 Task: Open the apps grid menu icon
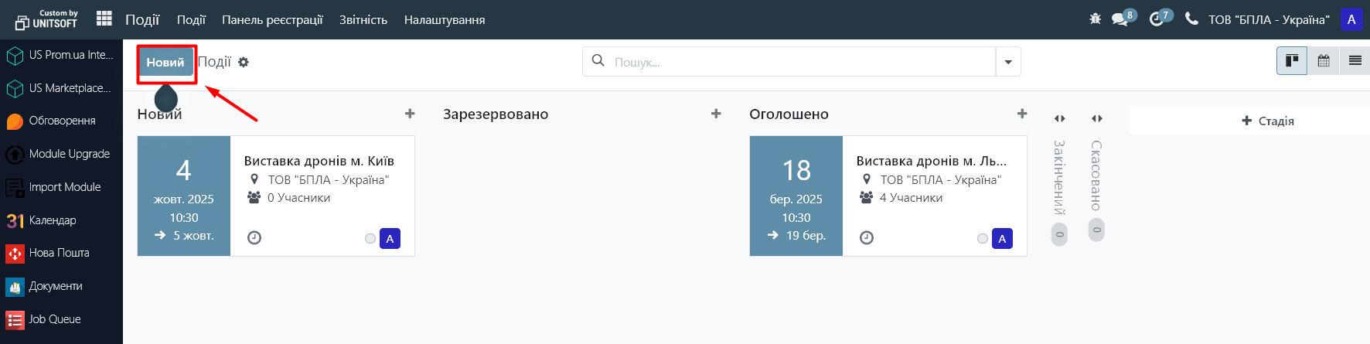pyautogui.click(x=104, y=19)
